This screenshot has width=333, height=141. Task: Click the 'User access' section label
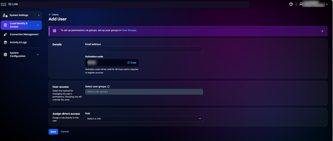click(61, 87)
